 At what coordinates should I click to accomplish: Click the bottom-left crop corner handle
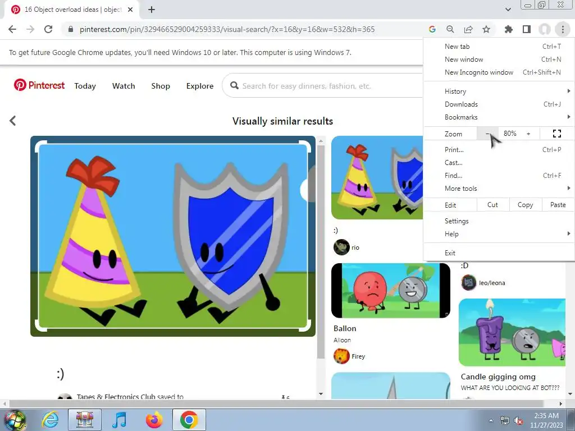[x=40, y=326]
